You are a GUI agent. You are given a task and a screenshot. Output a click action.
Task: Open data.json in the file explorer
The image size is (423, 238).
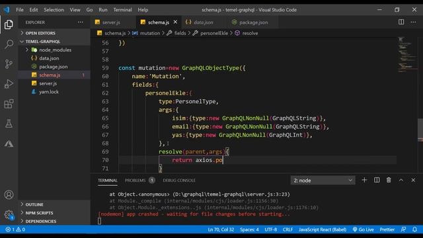[54, 58]
